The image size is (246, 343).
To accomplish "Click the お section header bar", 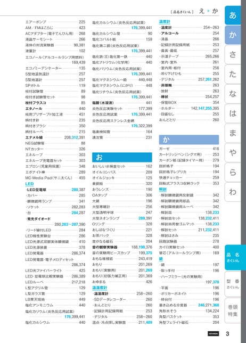I will click(x=122, y=157).
